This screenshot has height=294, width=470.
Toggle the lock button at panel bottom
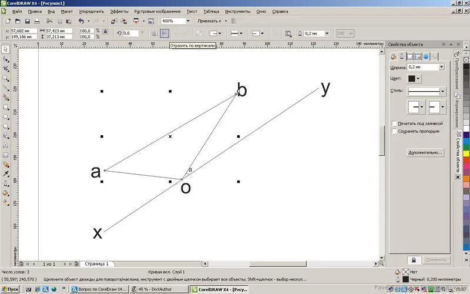click(414, 260)
